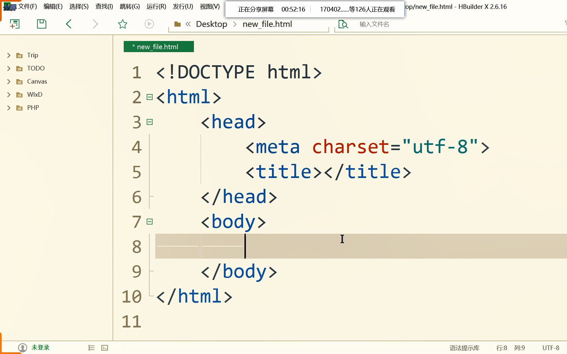The width and height of the screenshot is (567, 354).
Task: Click the UTF-8 encoding indicator
Action: (x=551, y=348)
